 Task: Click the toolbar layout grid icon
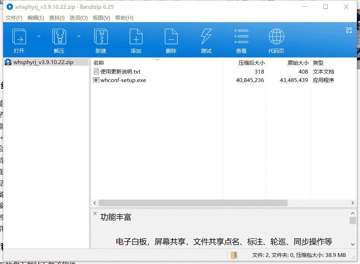point(349,30)
